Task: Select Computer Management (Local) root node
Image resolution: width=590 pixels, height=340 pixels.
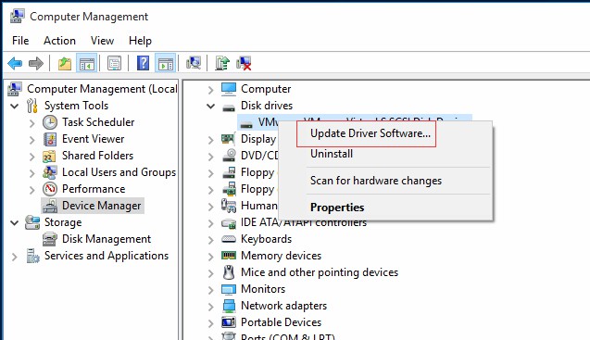Action: [x=102, y=89]
